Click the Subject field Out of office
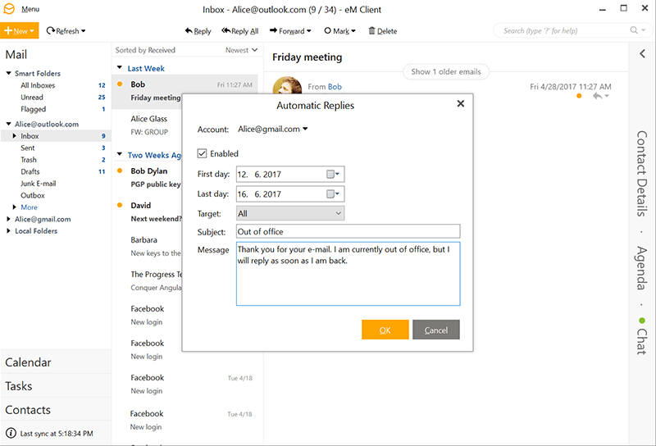The height and width of the screenshot is (446, 656). (348, 231)
